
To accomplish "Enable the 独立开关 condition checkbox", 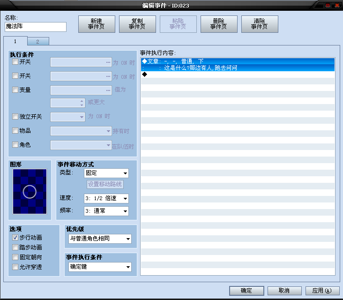I will point(15,116).
